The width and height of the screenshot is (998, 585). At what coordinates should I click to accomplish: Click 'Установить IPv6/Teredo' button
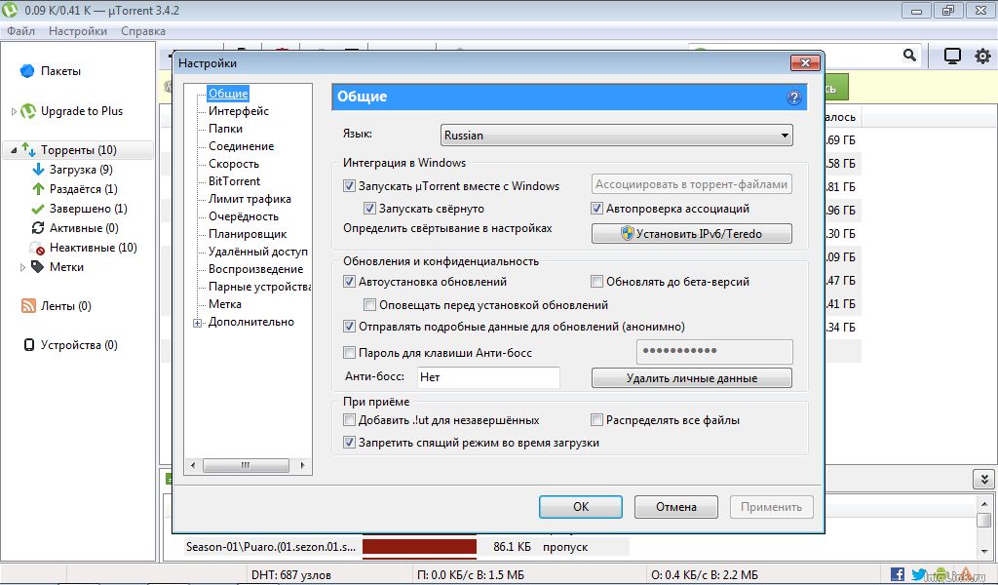tap(692, 234)
